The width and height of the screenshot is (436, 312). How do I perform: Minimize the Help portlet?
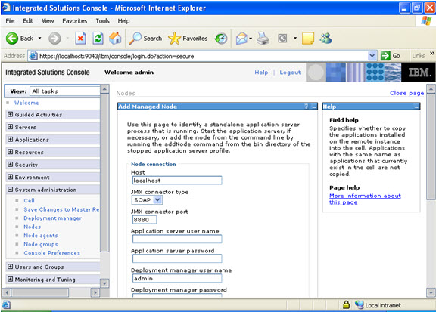[416, 107]
